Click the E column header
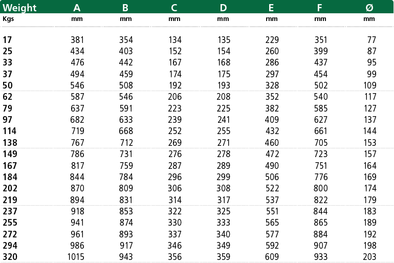 tap(271, 8)
